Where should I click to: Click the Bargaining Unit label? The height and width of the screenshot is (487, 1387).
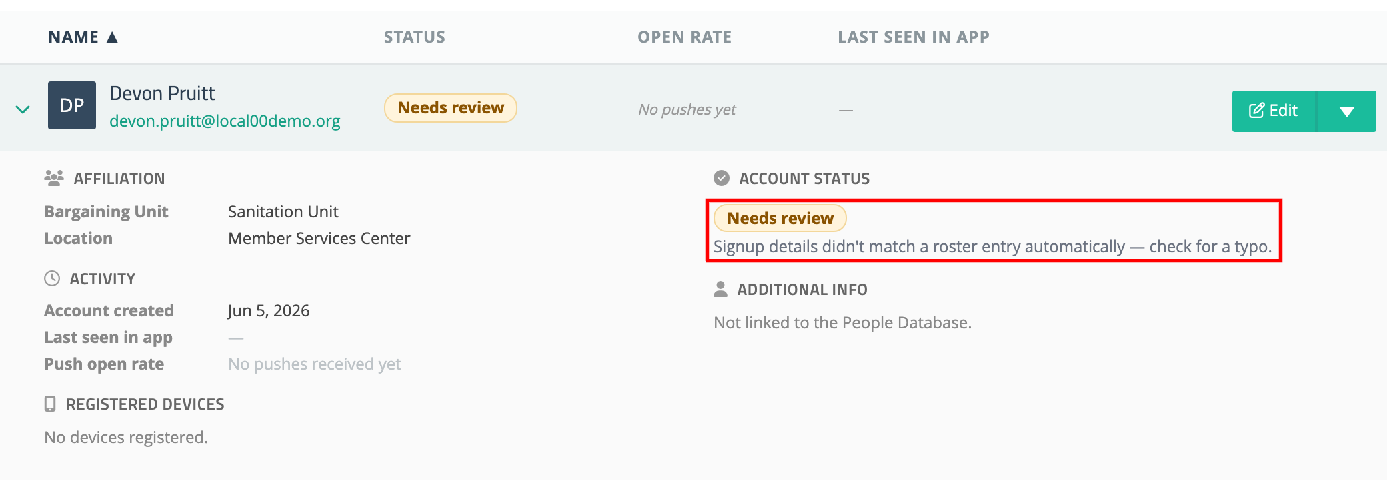(x=106, y=212)
